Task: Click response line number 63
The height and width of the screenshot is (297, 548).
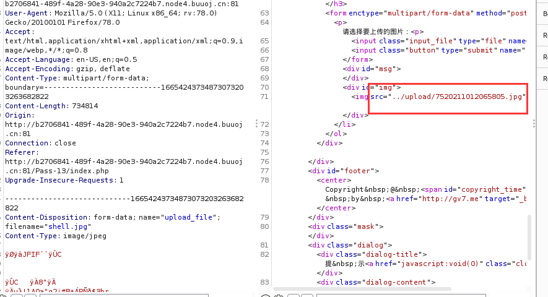Action: click(x=264, y=13)
